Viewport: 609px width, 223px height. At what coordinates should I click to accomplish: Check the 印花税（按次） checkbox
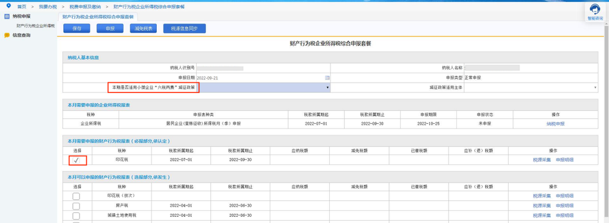(76, 196)
